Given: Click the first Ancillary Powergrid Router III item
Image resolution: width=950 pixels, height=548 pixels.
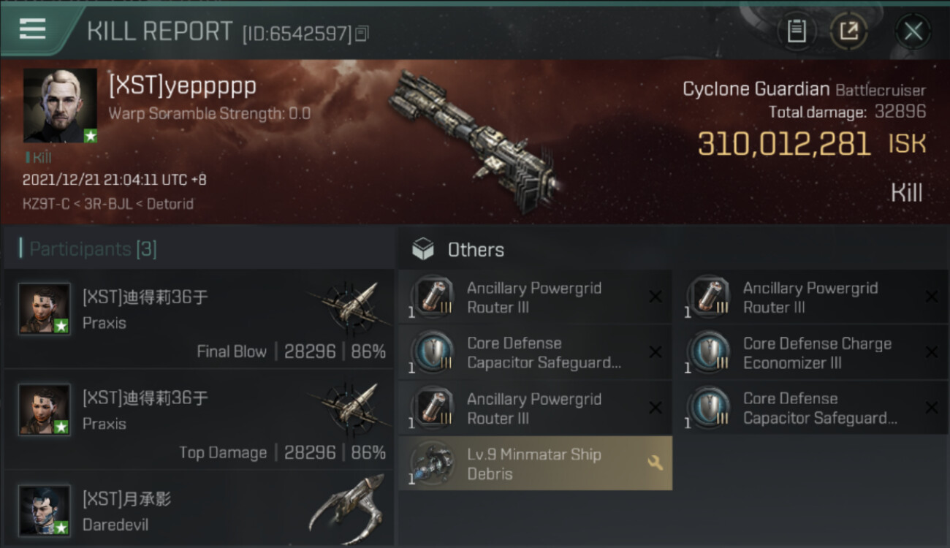Looking at the screenshot, I should (536, 297).
